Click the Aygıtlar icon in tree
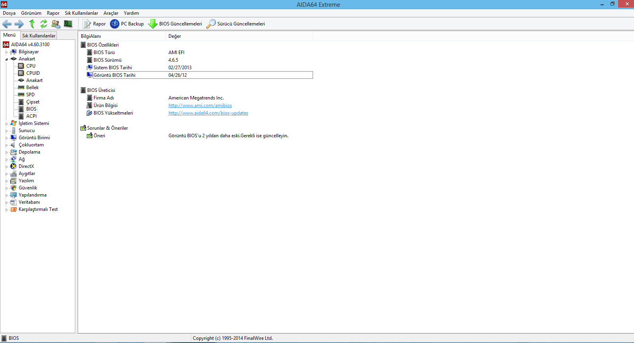Viewport: 634px width, 343px height. [x=14, y=173]
